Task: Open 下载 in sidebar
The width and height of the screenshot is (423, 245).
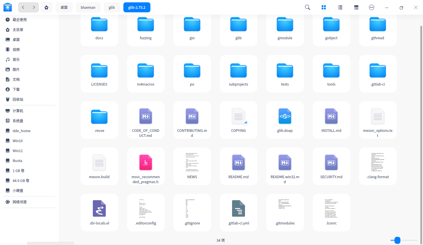Action: coord(29,89)
